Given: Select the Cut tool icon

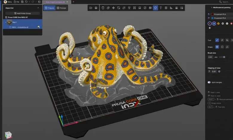Looking at the screenshot, I should coord(134,8).
